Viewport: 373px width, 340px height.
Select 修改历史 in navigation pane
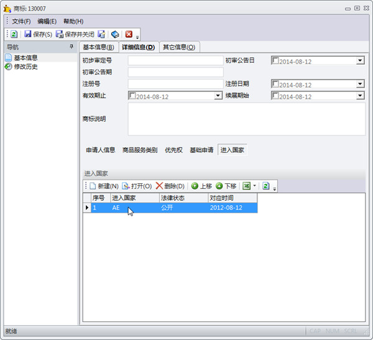pyautogui.click(x=25, y=67)
